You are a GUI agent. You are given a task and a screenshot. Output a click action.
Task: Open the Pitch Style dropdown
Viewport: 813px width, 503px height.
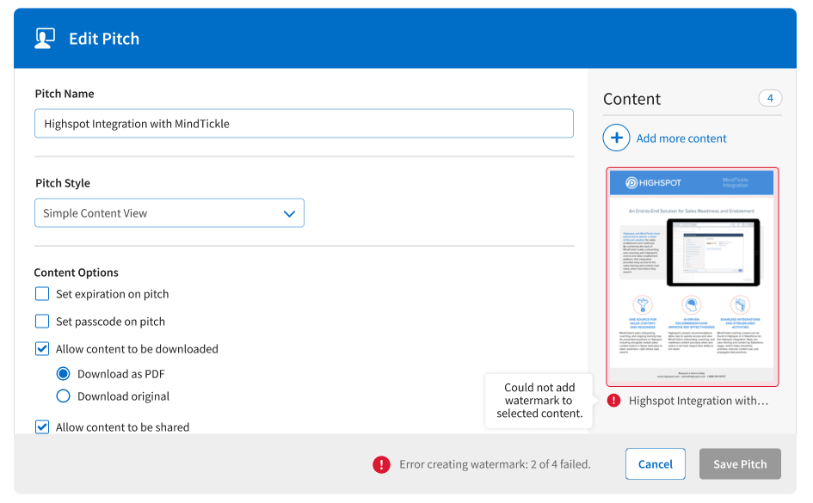point(169,213)
